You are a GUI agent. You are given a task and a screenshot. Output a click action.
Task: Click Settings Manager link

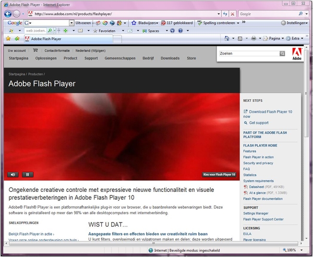(256, 214)
